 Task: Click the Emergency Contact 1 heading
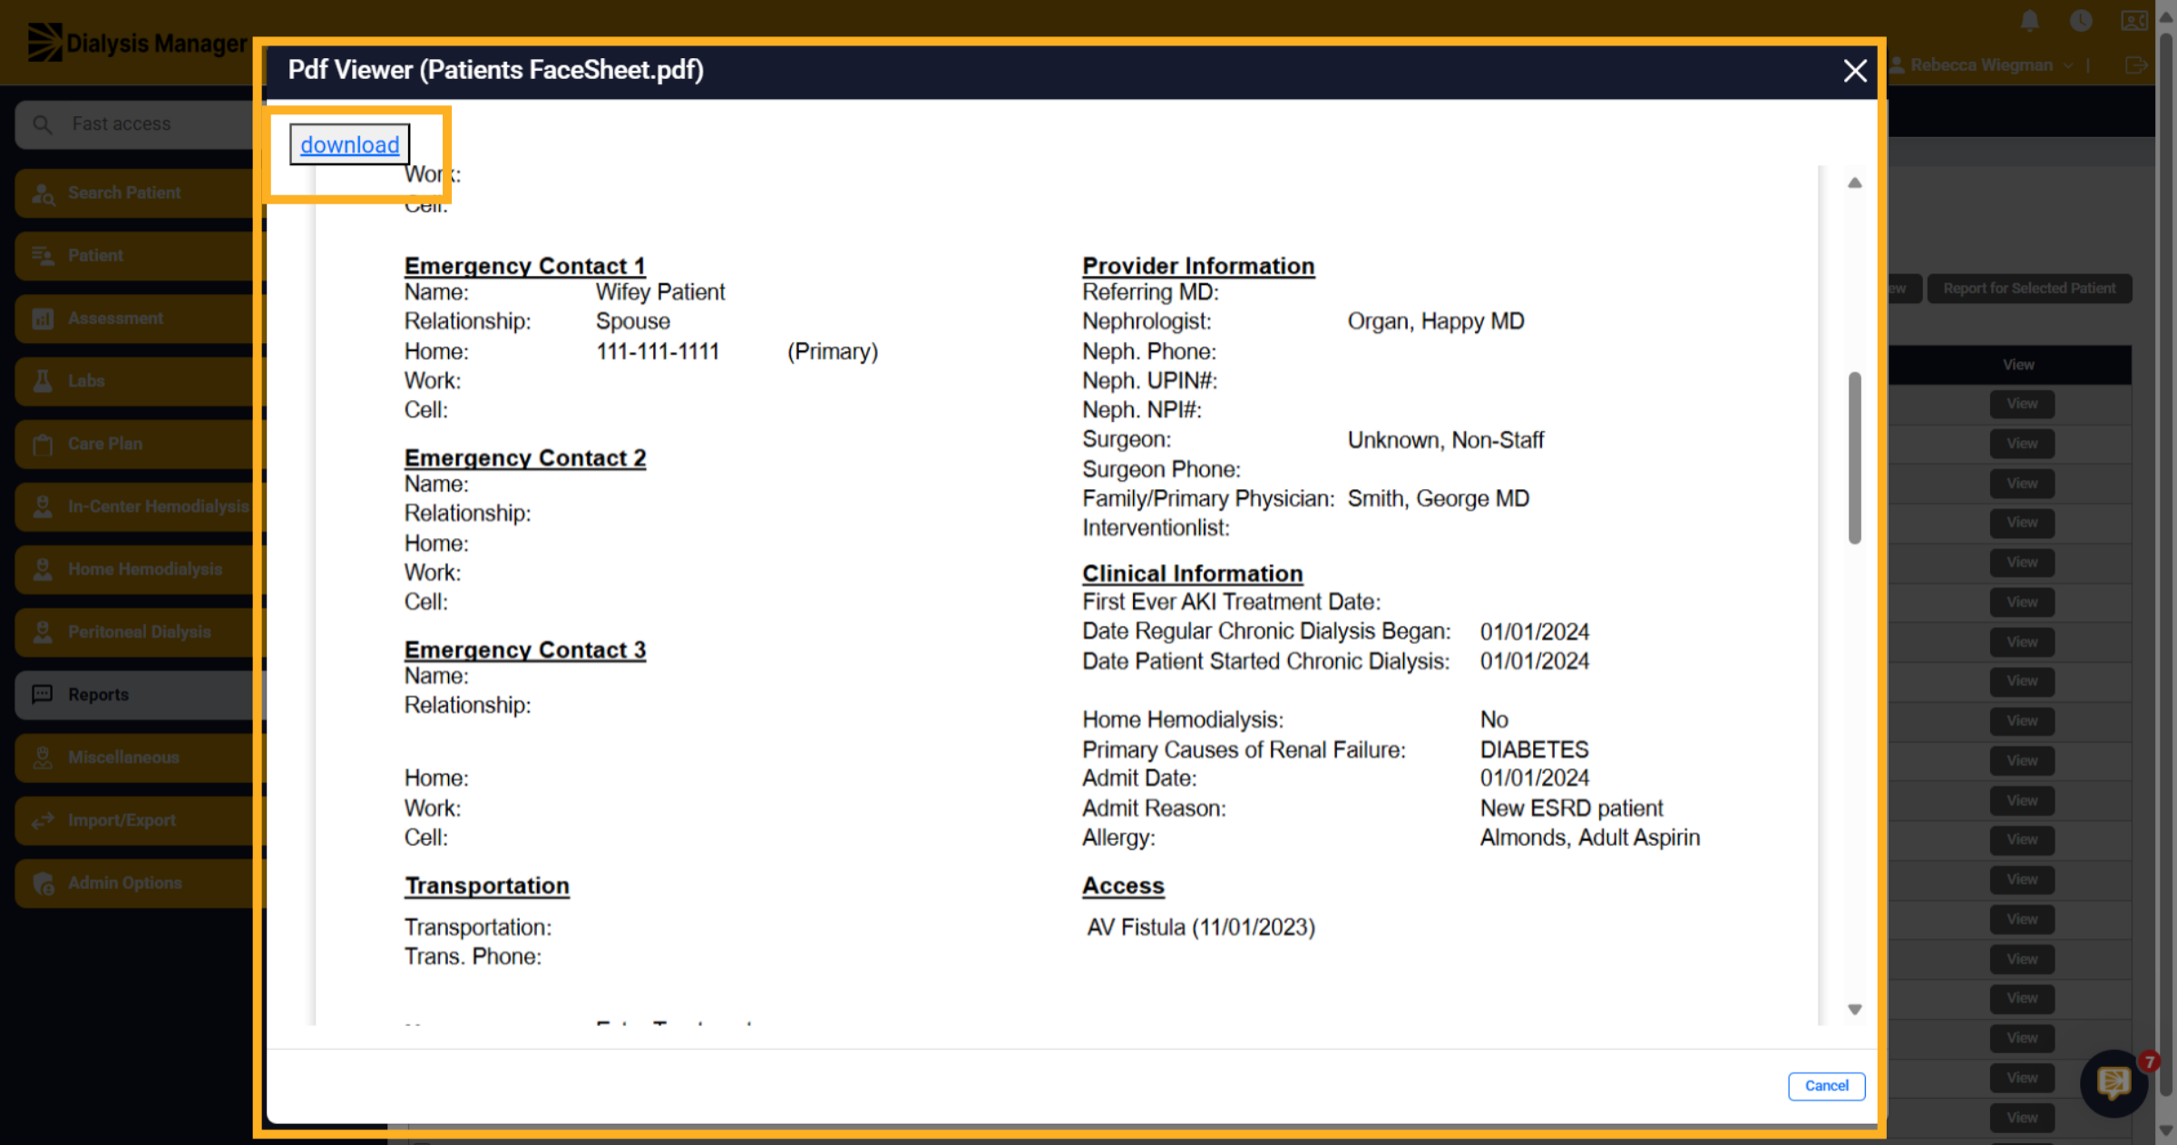(524, 266)
